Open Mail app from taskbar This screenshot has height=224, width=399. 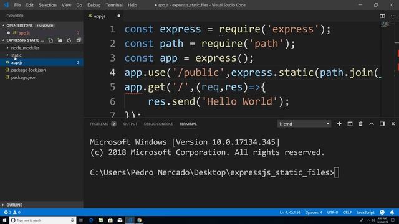(x=120, y=220)
